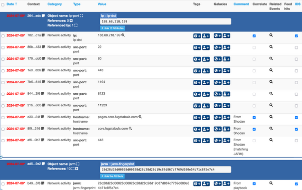The width and height of the screenshot is (302, 190).
Task: Select row checkbox for port 22 attribute
Action: tap(3, 47)
